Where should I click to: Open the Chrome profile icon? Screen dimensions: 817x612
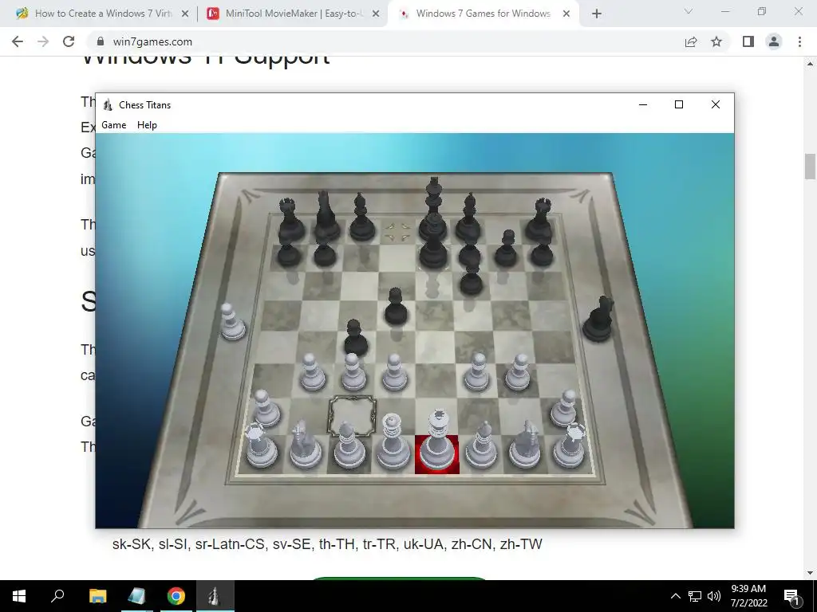[x=774, y=41]
